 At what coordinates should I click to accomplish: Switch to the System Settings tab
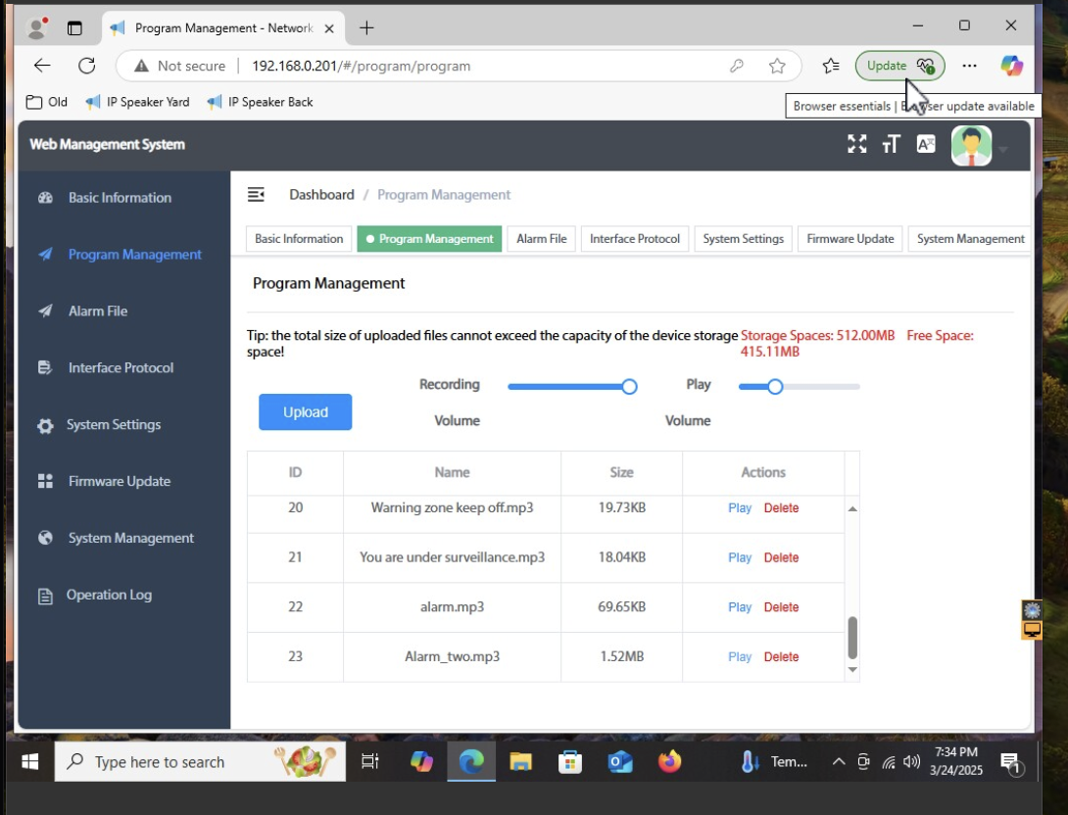tap(743, 239)
